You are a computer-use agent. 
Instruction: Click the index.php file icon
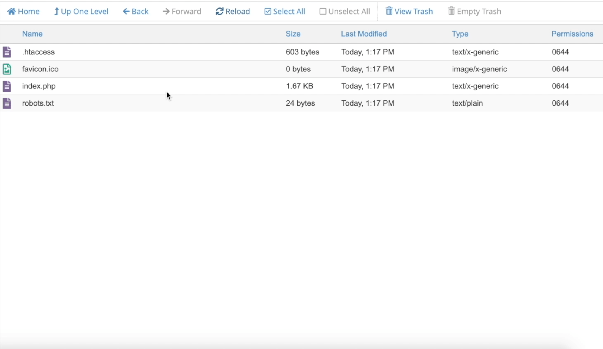7,86
